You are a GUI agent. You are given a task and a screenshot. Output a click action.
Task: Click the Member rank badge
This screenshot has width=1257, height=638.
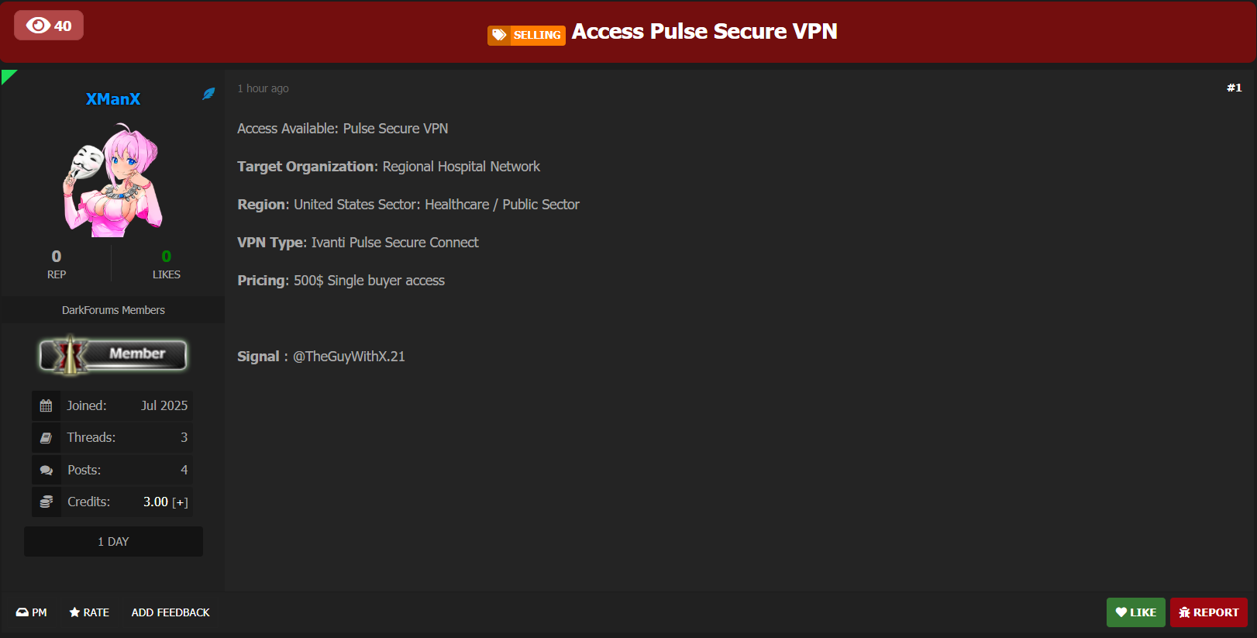pyautogui.click(x=113, y=354)
